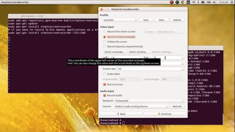Viewport: 235px width, 132px height.
Task: Click the Scaled width field
Action: (130, 79)
